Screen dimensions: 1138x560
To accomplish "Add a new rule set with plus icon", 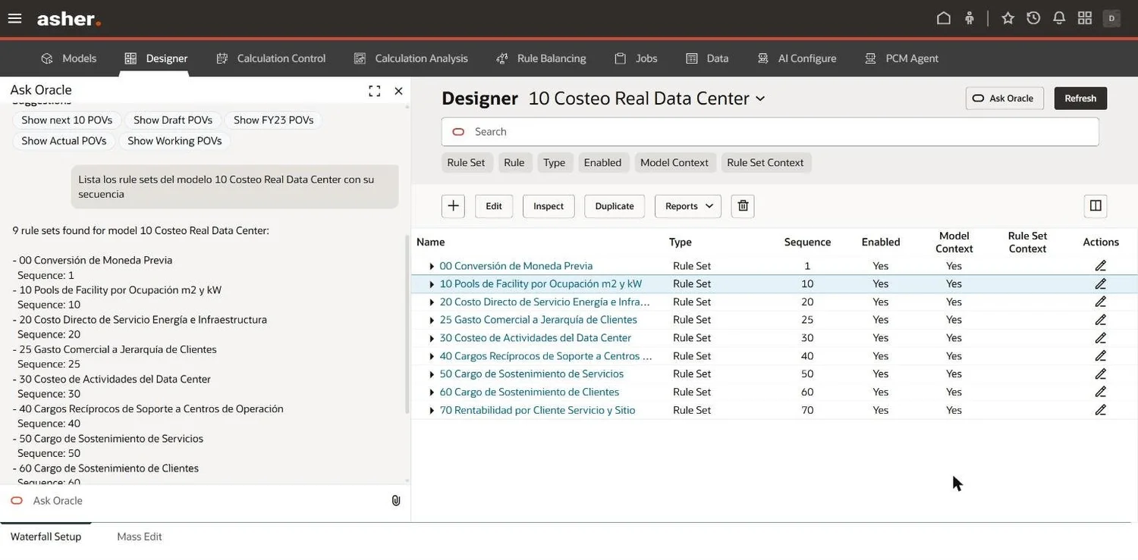I will pyautogui.click(x=453, y=206).
